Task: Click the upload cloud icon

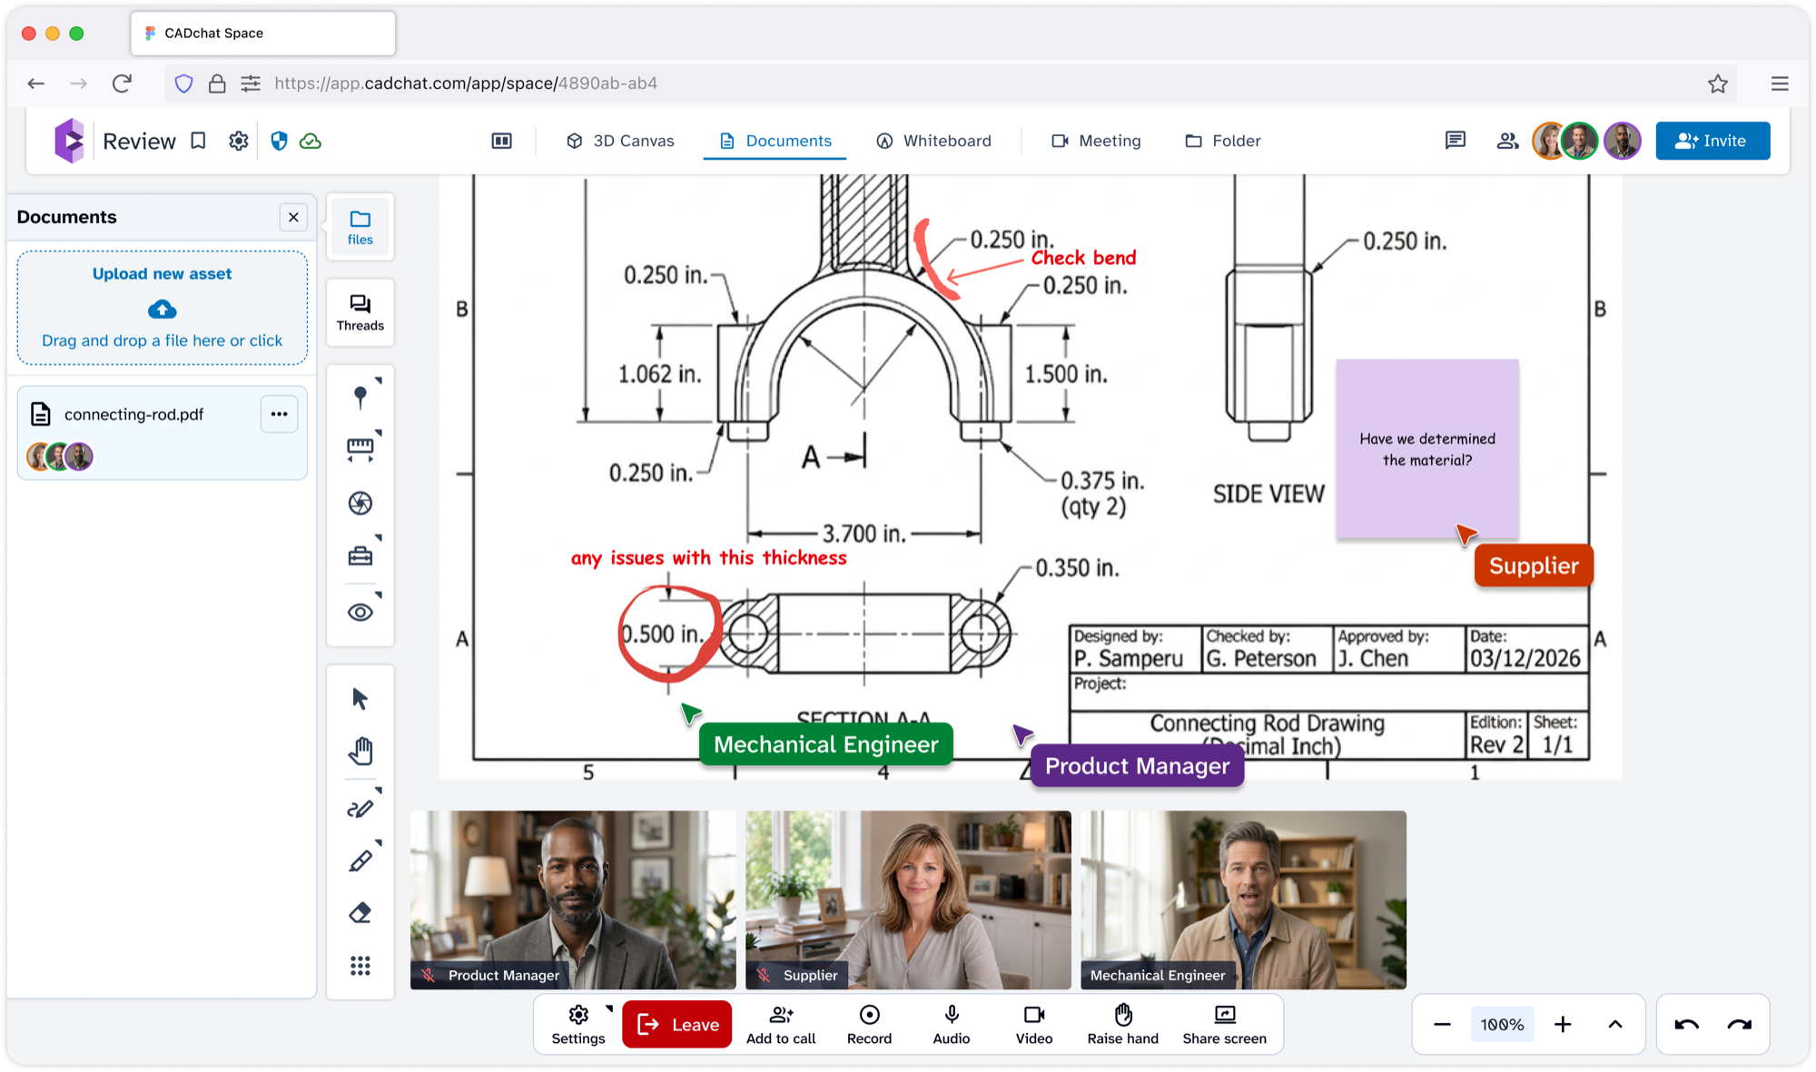Action: [163, 310]
